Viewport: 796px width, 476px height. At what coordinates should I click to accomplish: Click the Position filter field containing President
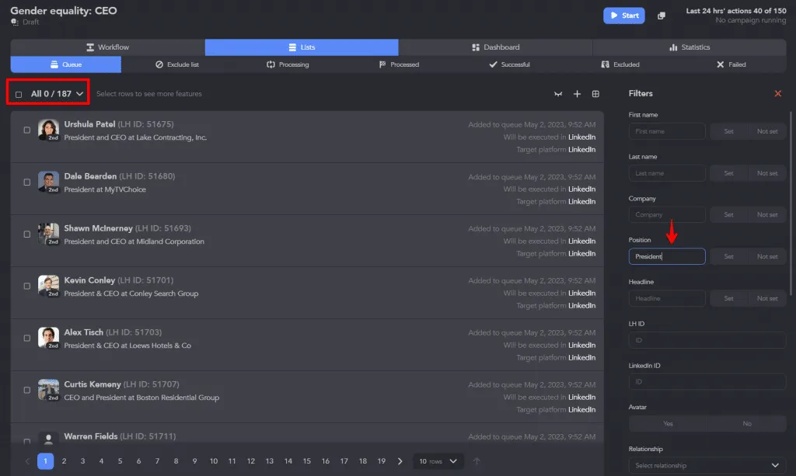pos(666,256)
